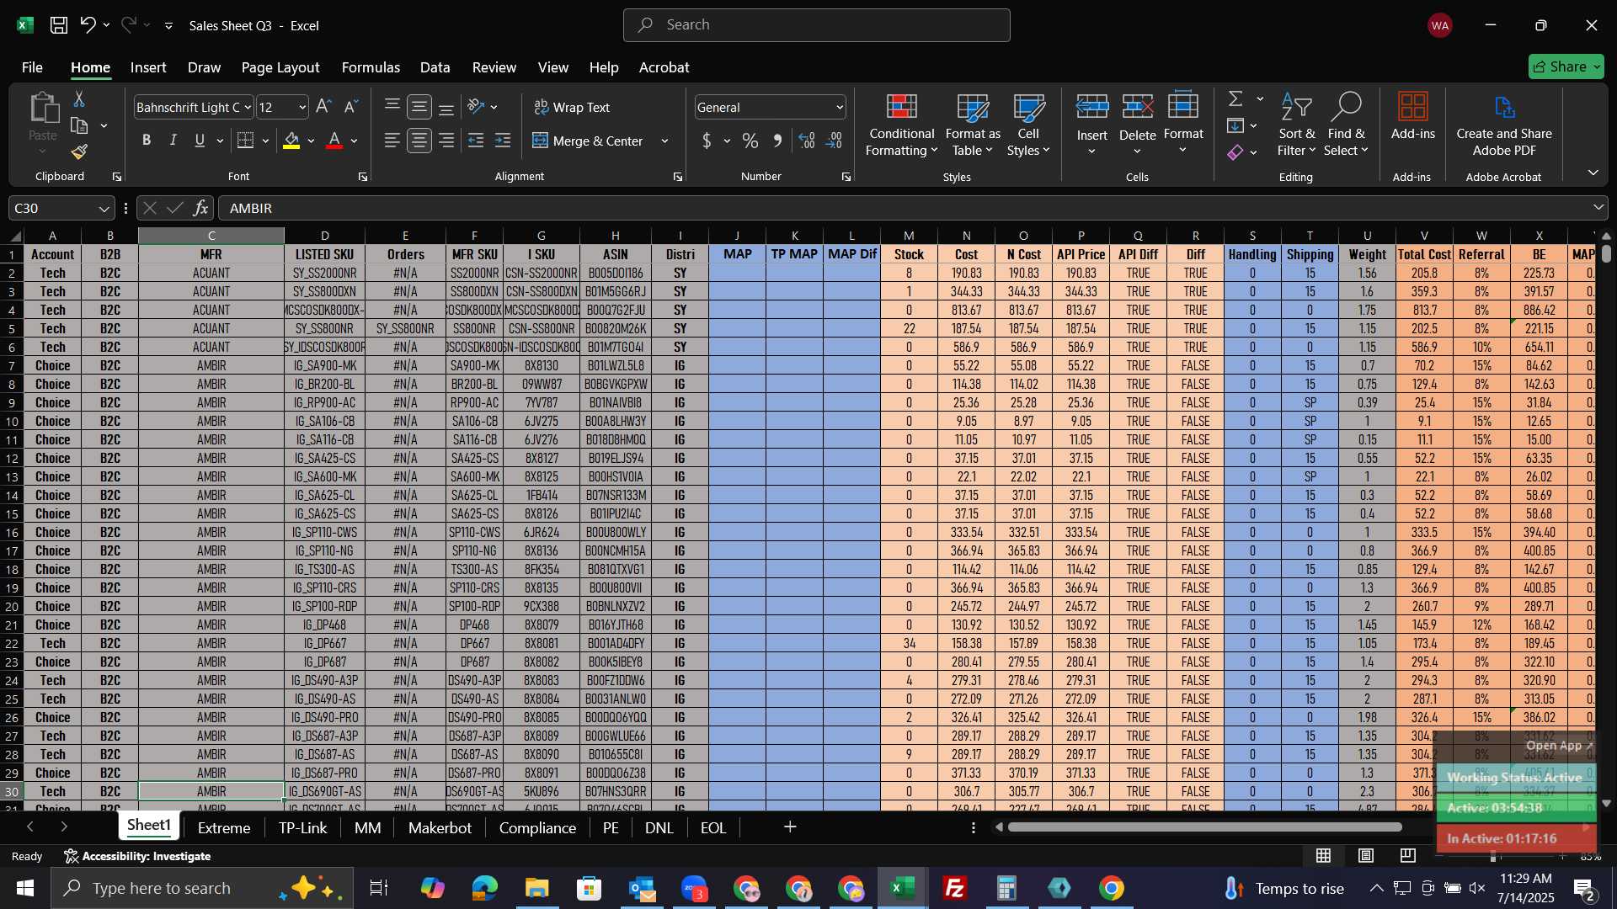Switch to Page Break Preview in status bar

point(1408,856)
